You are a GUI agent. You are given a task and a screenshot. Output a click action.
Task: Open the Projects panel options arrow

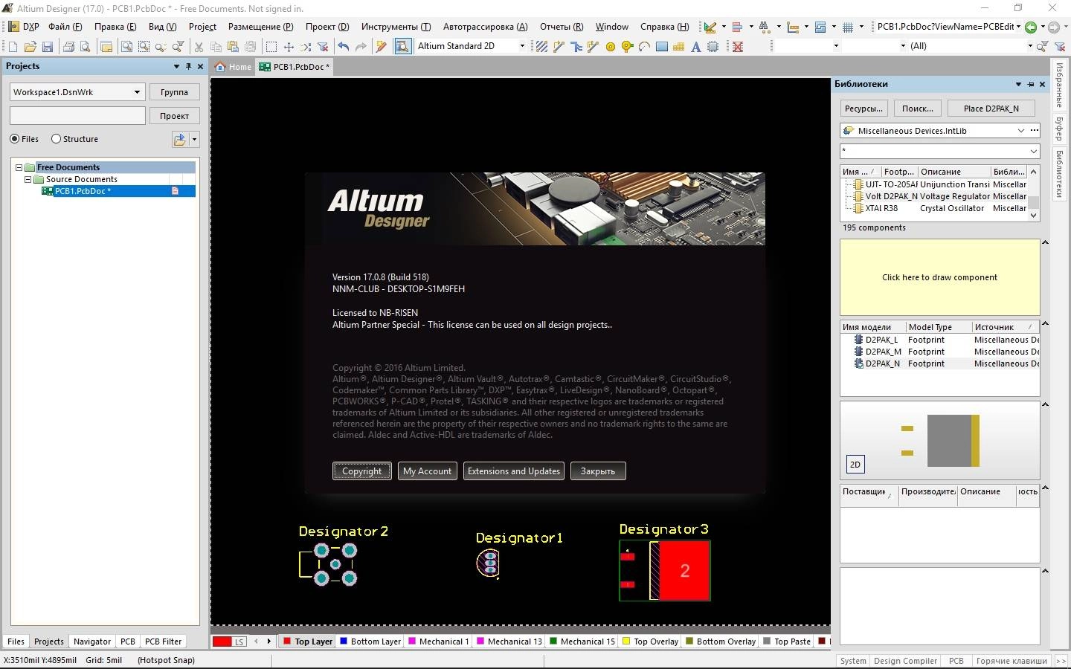tap(176, 66)
